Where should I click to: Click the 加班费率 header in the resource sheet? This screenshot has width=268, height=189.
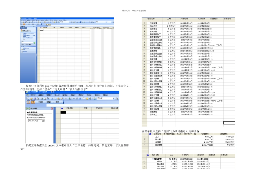[x=224, y=134]
